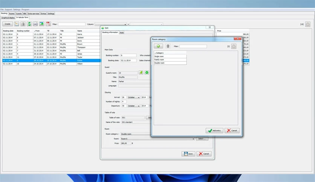This screenshot has height=182, width=315.
Task: Click the green add button in Room category
Action: [158, 46]
